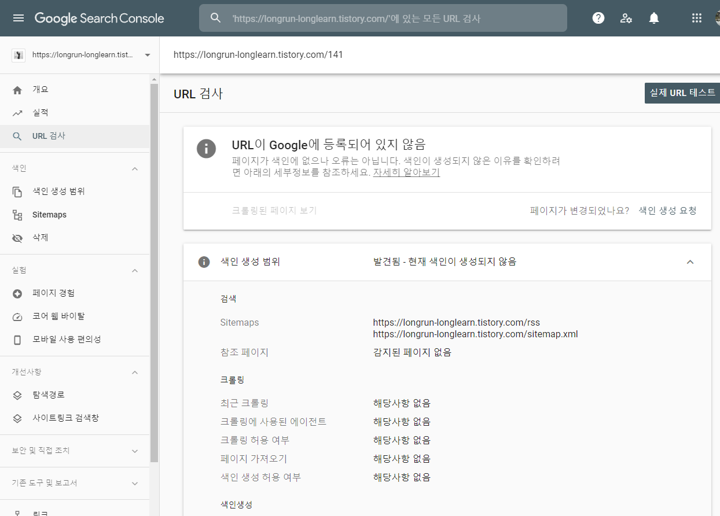The height and width of the screenshot is (516, 720).
Task: Click the inspected URL ending in /141
Action: [x=258, y=55]
